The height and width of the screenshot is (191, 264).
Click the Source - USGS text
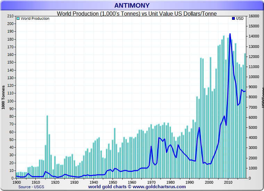(31, 187)
